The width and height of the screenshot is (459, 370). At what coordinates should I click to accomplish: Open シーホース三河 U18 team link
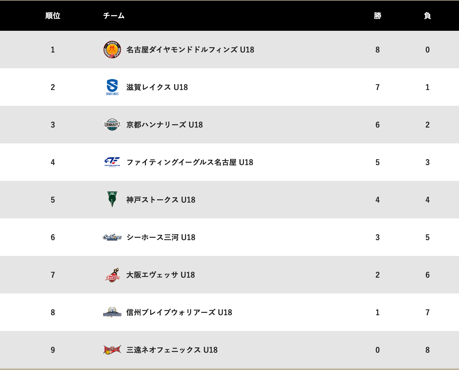tap(161, 237)
